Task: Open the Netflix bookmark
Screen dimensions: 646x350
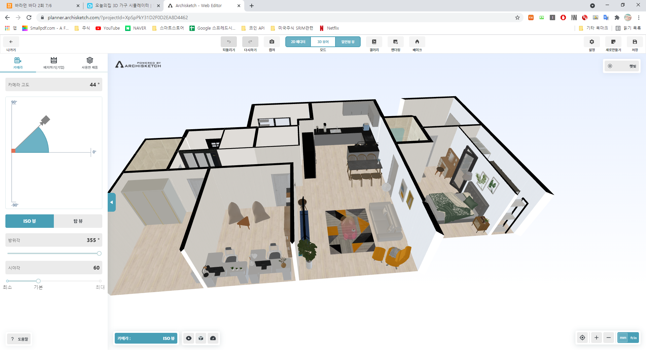Action: [x=329, y=28]
